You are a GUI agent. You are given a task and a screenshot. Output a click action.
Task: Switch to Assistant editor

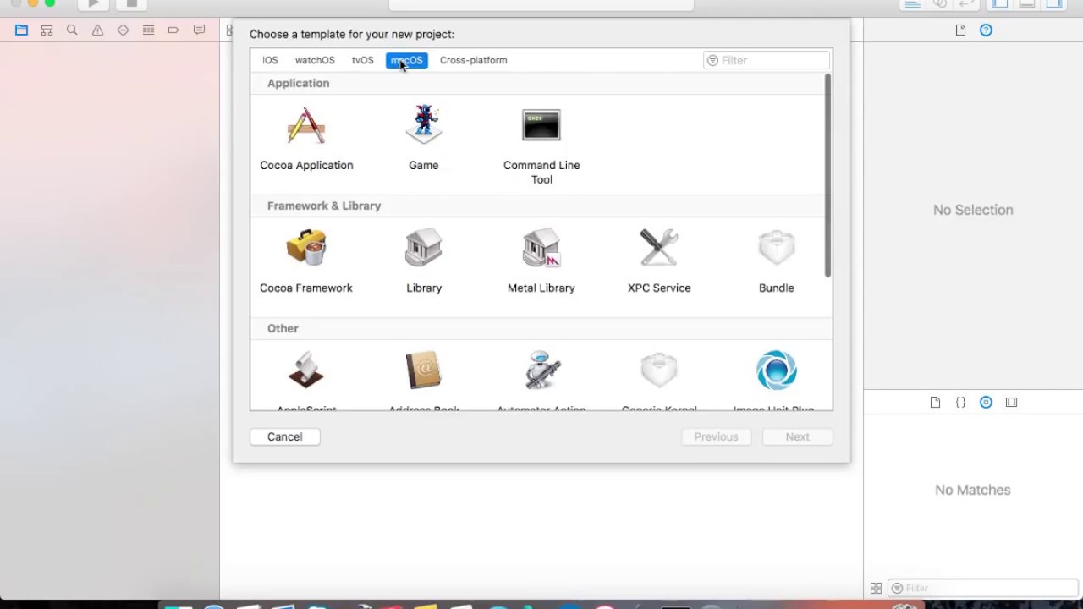939,3
